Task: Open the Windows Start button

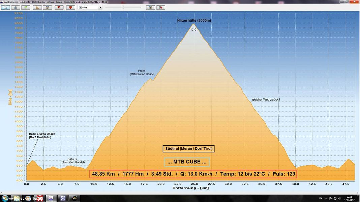Action: coord(4,198)
